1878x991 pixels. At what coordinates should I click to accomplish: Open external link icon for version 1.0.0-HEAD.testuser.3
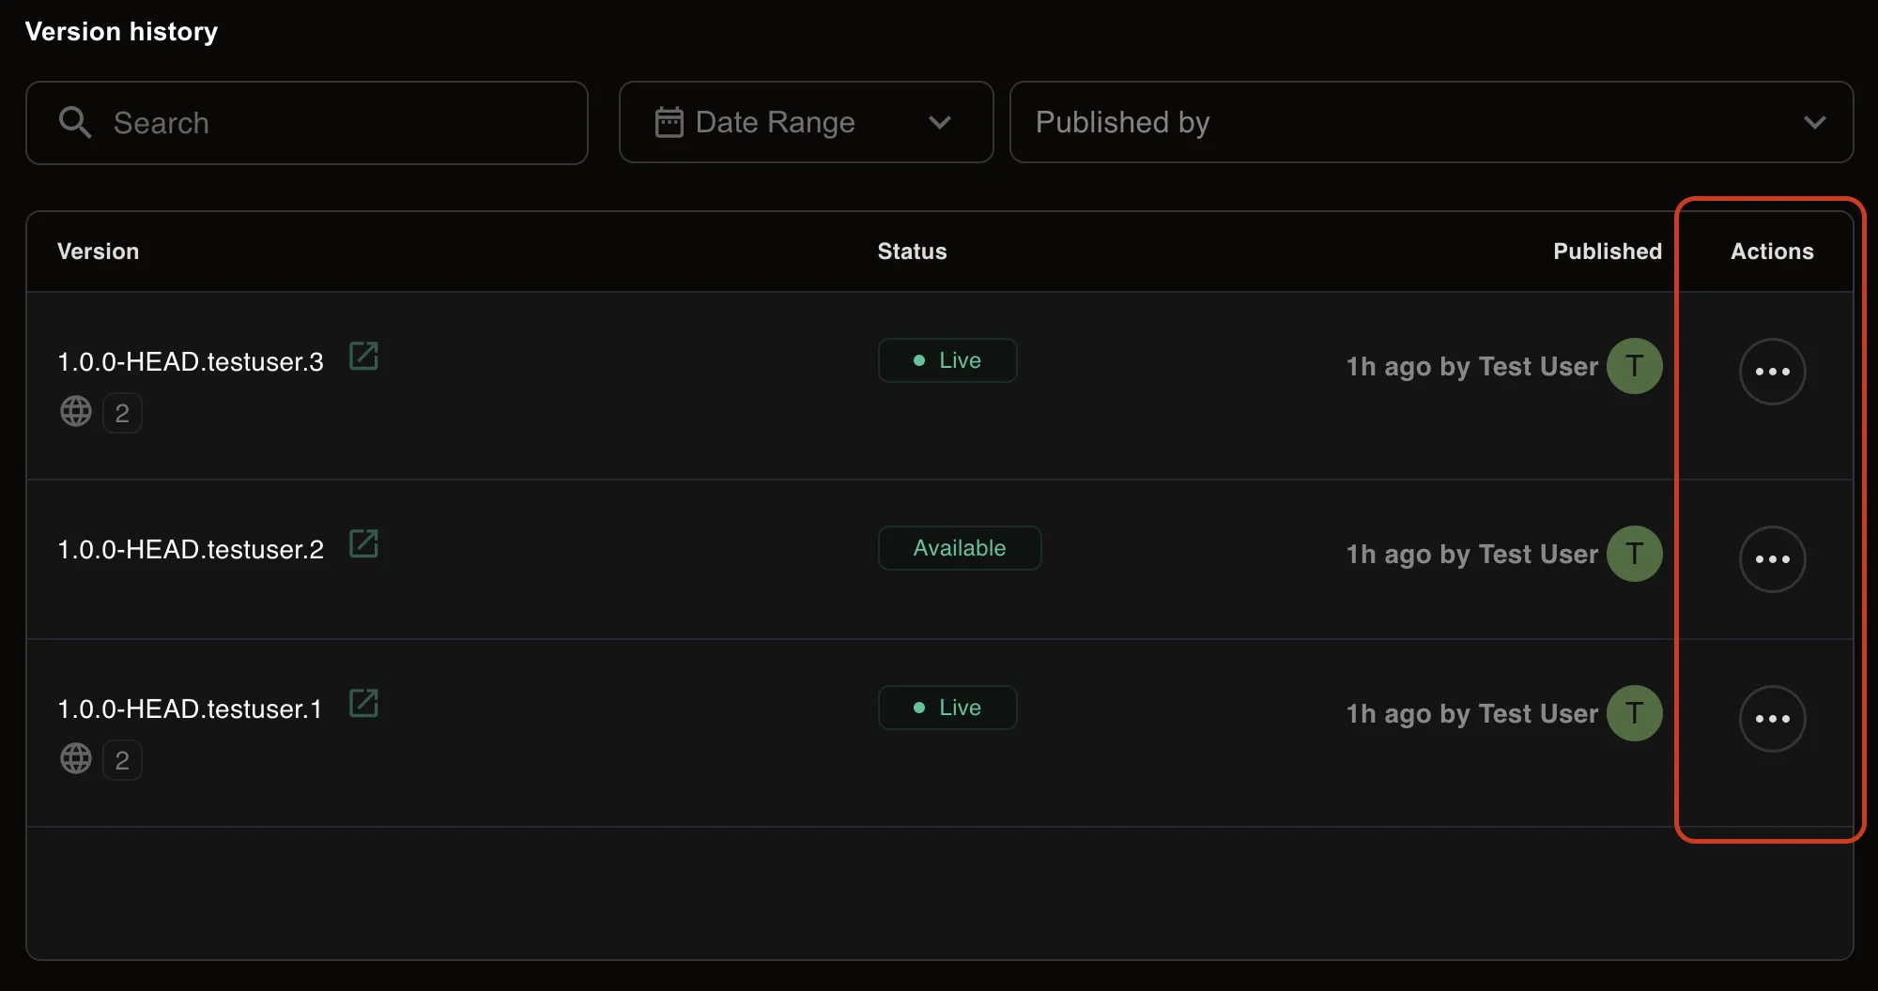363,357
